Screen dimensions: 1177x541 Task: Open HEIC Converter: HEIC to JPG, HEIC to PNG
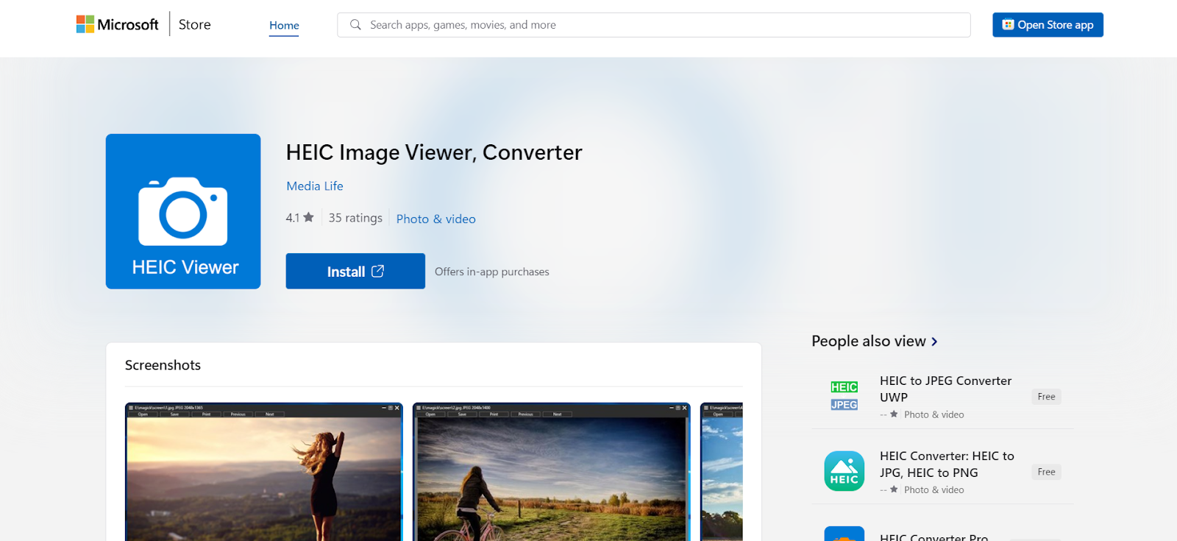[x=947, y=464]
